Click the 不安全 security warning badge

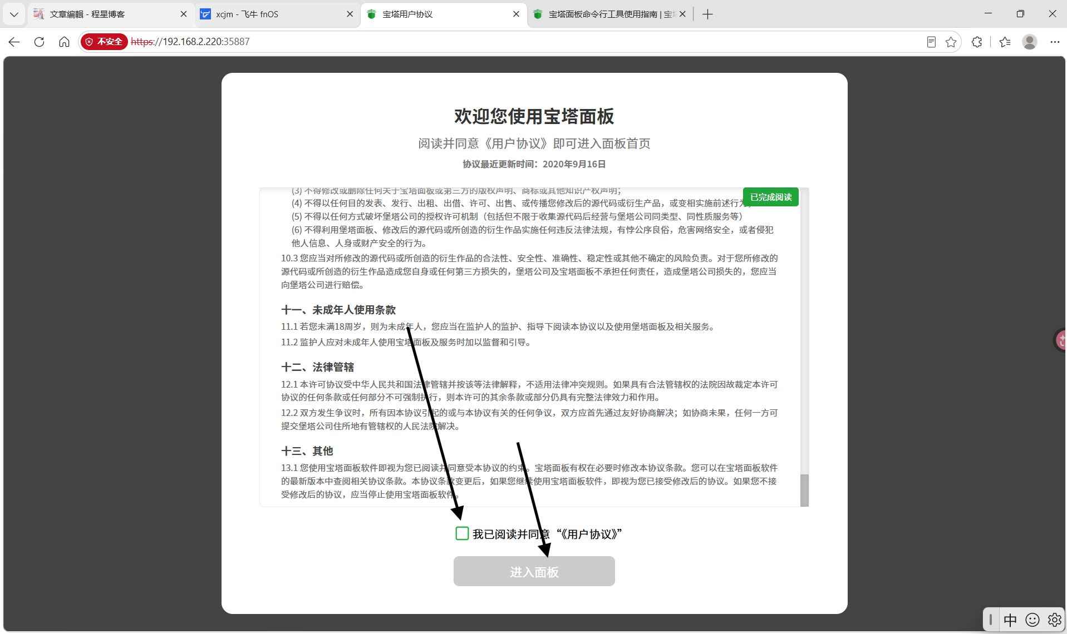[104, 42]
